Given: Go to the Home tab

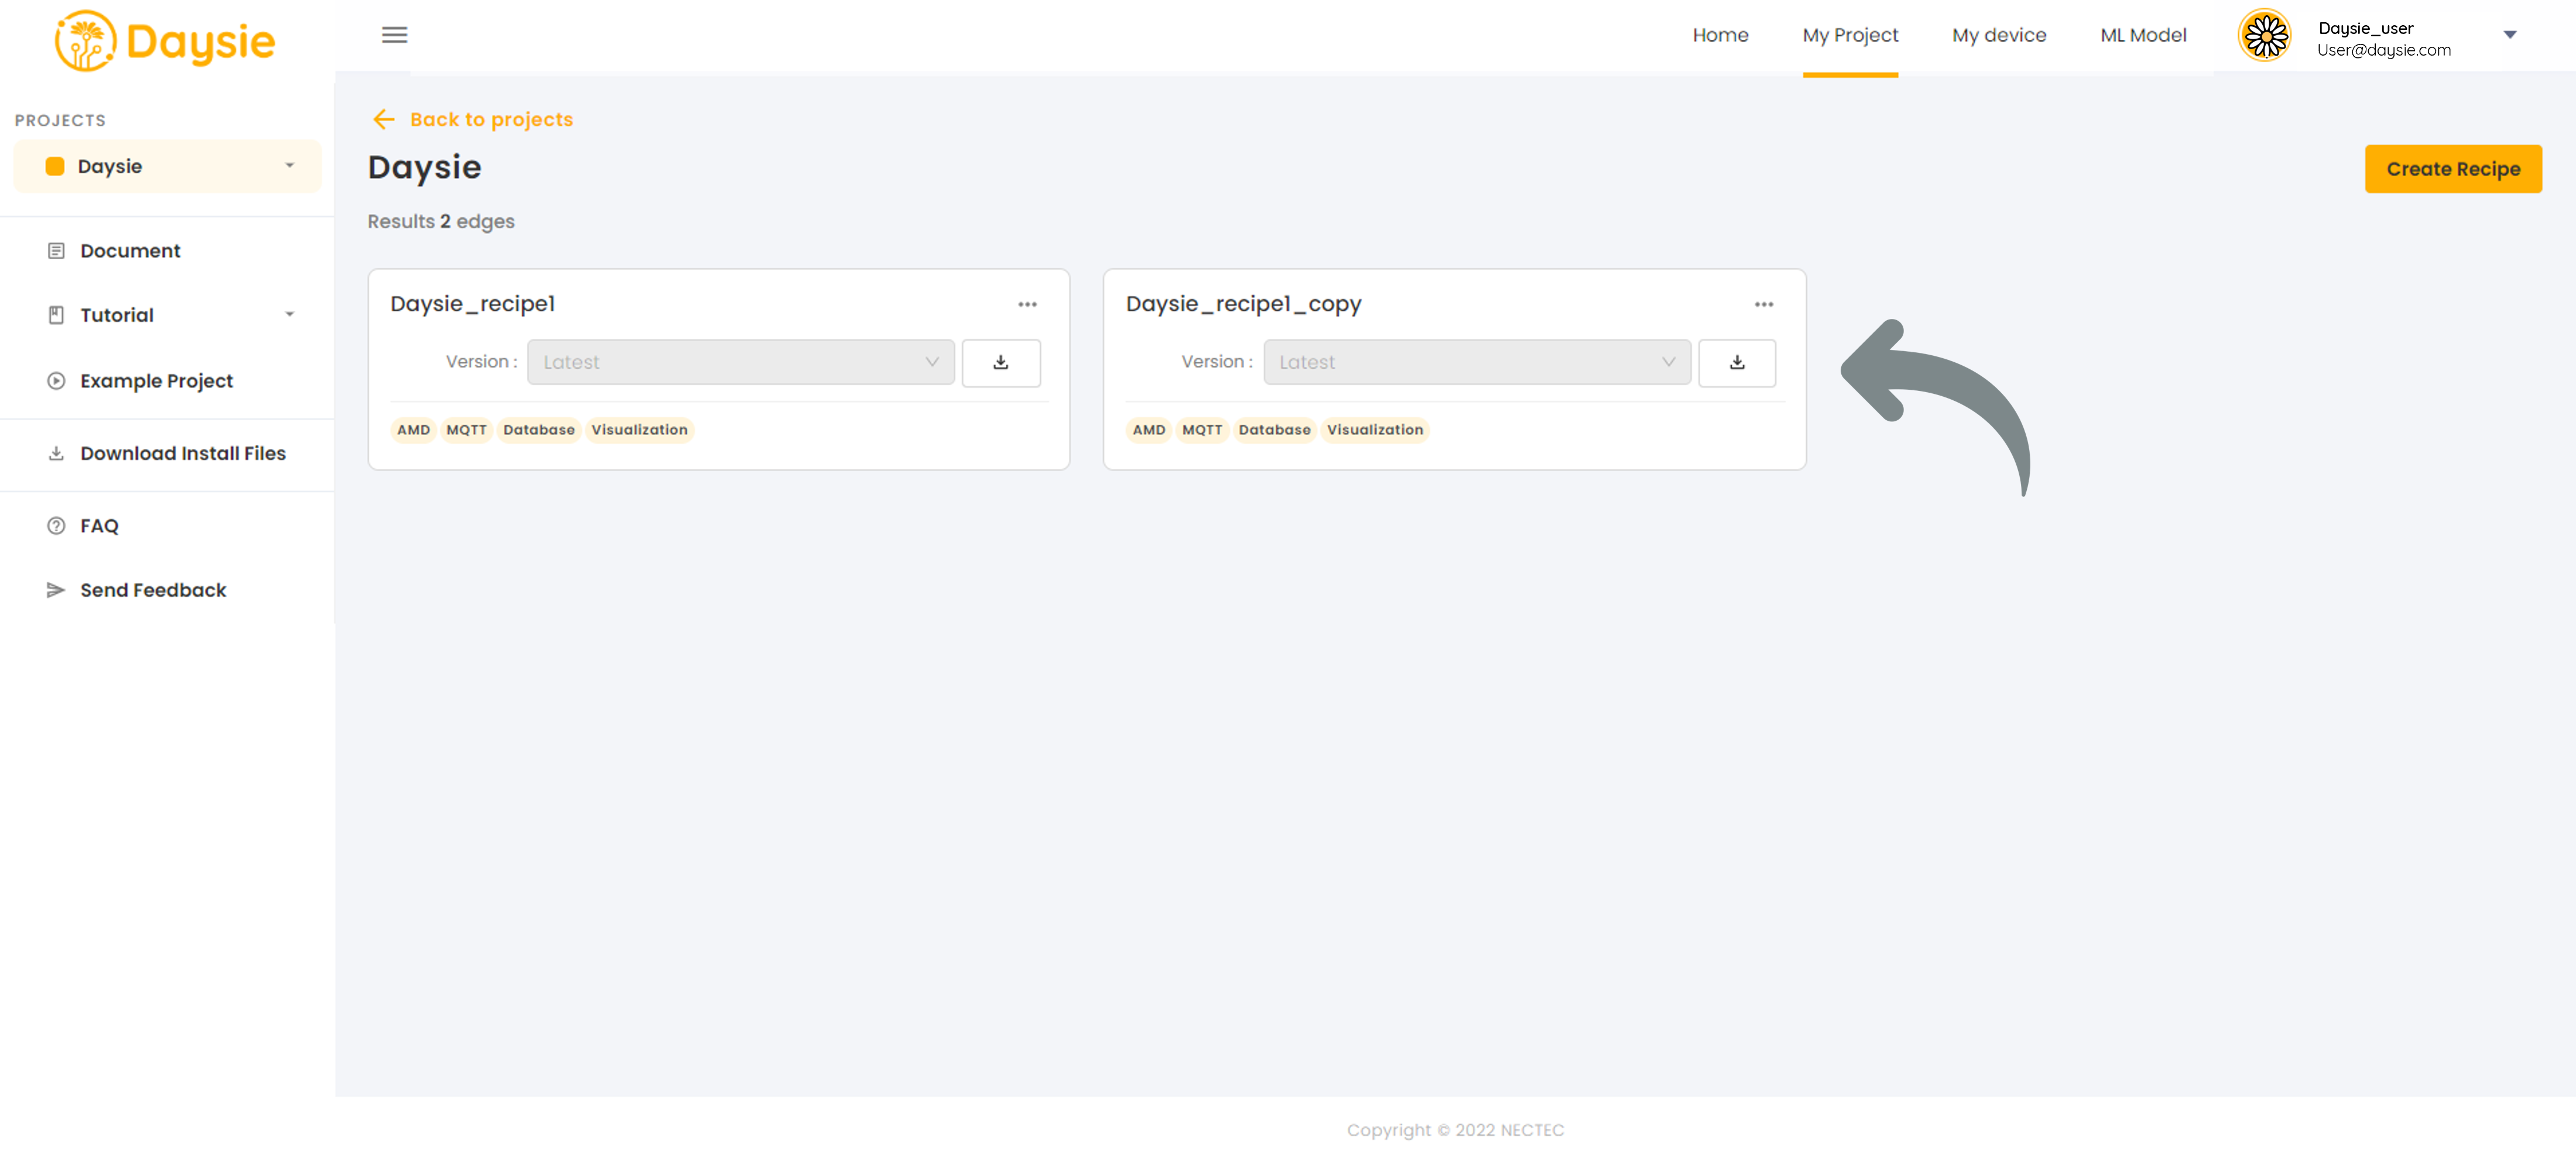Looking at the screenshot, I should pos(1720,35).
